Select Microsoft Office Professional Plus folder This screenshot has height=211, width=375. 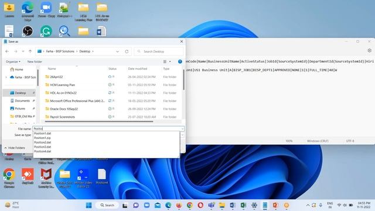tap(77, 101)
